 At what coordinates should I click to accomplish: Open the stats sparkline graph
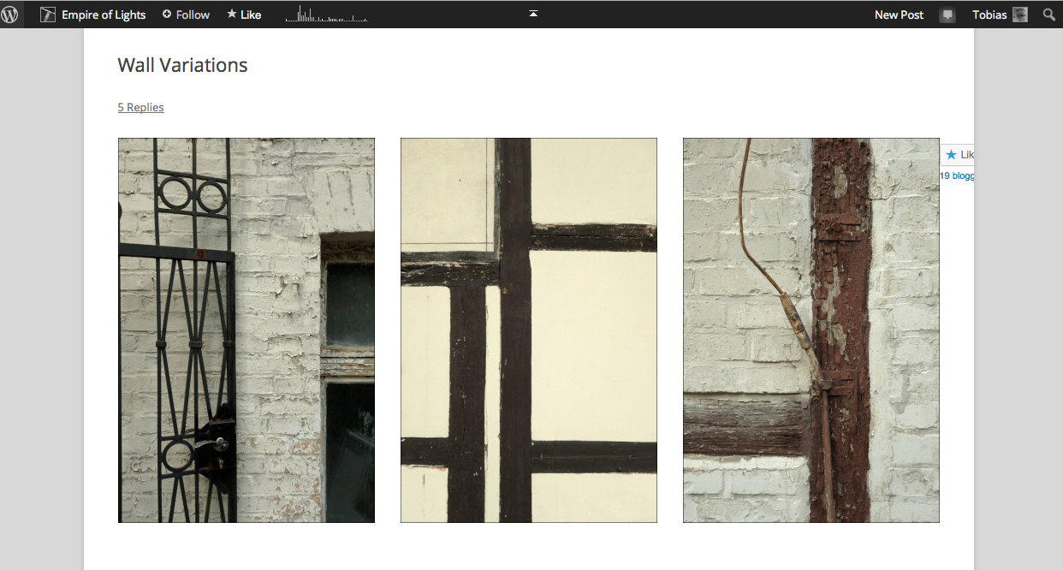coord(326,15)
